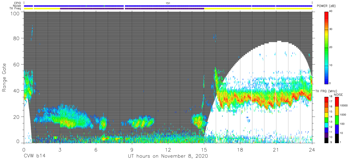Click the NOISE legend title
The image size is (351, 162).
pos(338,95)
